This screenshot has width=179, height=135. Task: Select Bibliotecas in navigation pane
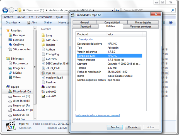(x=15, y=59)
